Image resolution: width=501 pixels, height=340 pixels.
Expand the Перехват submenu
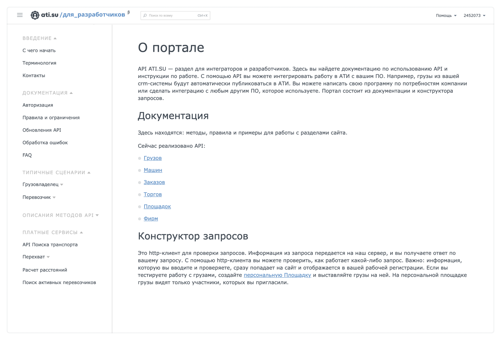36,257
